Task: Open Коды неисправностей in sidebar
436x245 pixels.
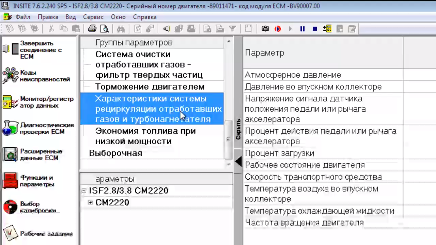Action: click(x=36, y=76)
